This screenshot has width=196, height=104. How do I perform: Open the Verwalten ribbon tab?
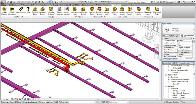[107, 5]
